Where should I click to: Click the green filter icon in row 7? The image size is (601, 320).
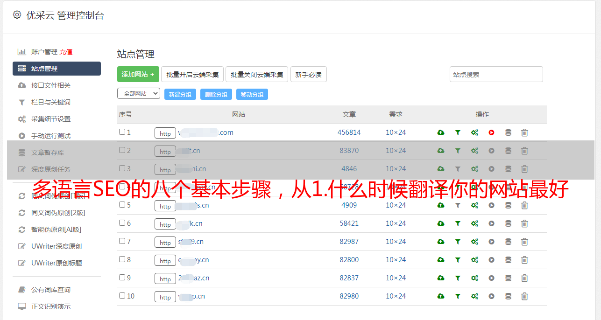(458, 242)
